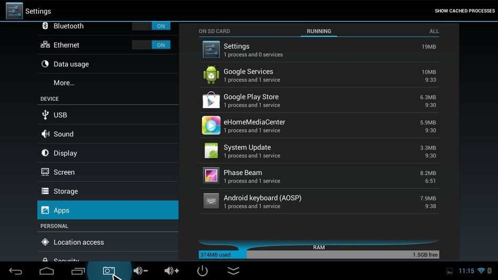
Task: Open the Storage settings entry
Action: coord(107,191)
